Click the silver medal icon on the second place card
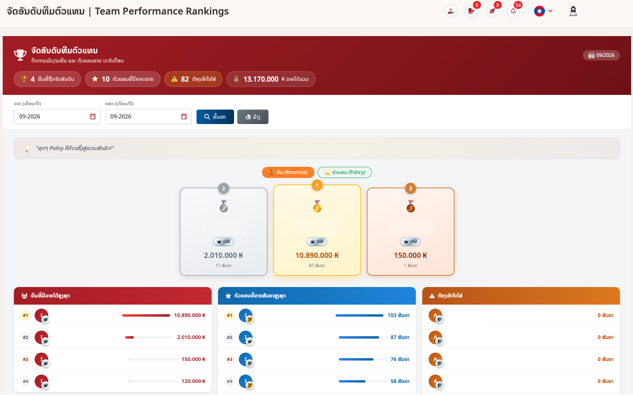Viewport: 633px width, 396px height. [x=224, y=206]
